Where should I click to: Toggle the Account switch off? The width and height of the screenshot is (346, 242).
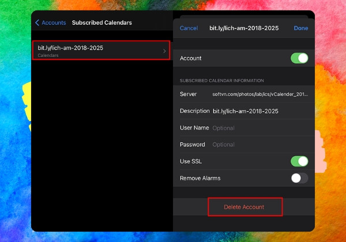pyautogui.click(x=299, y=58)
